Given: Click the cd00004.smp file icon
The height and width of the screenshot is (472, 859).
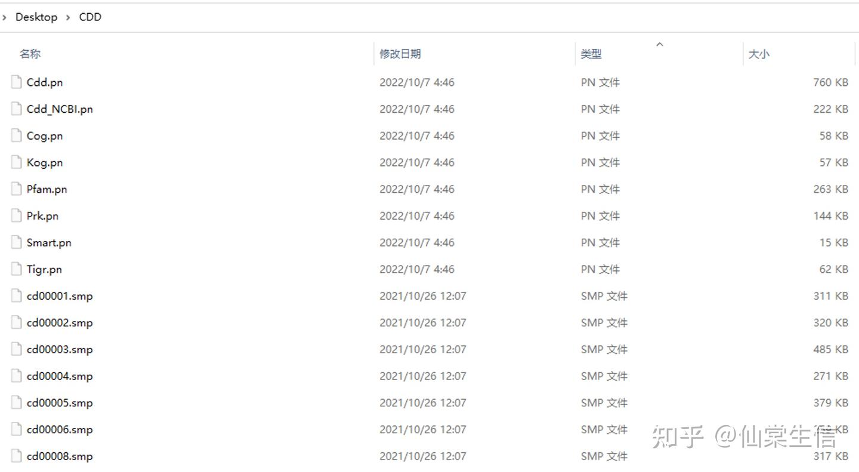Looking at the screenshot, I should coord(17,377).
